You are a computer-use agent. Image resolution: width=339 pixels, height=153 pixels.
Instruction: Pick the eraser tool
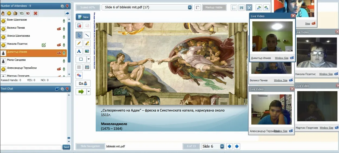[x=79, y=75]
